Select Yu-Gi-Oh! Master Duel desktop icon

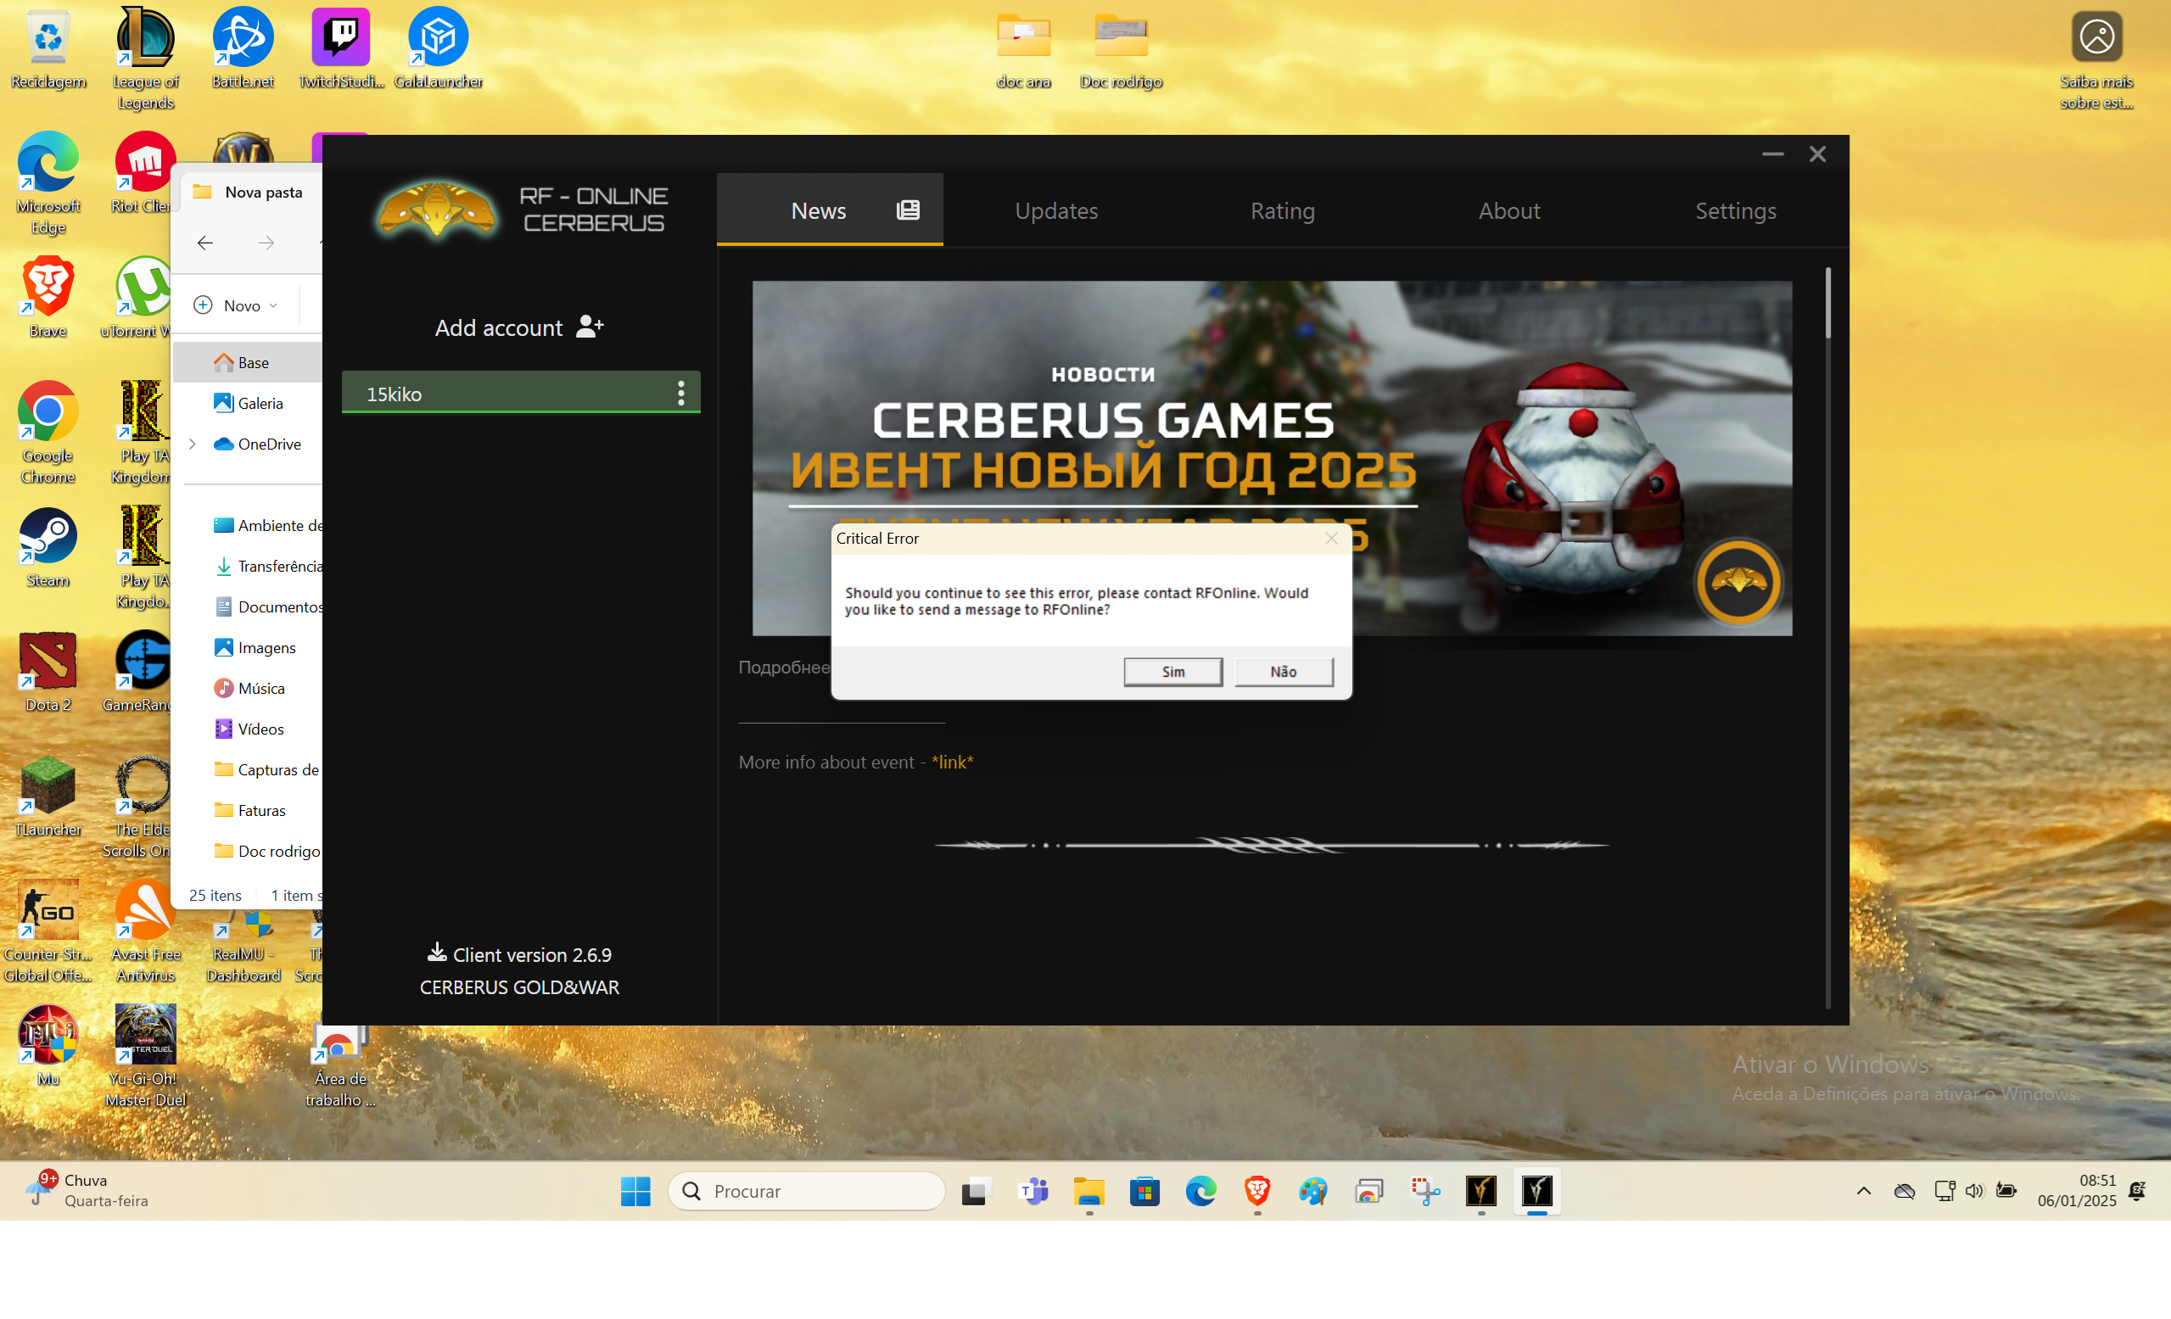point(145,1056)
